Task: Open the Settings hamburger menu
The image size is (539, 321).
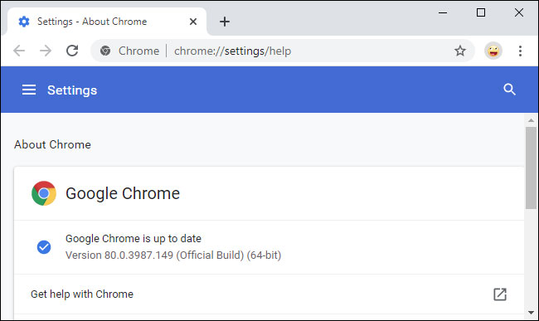Action: click(29, 90)
